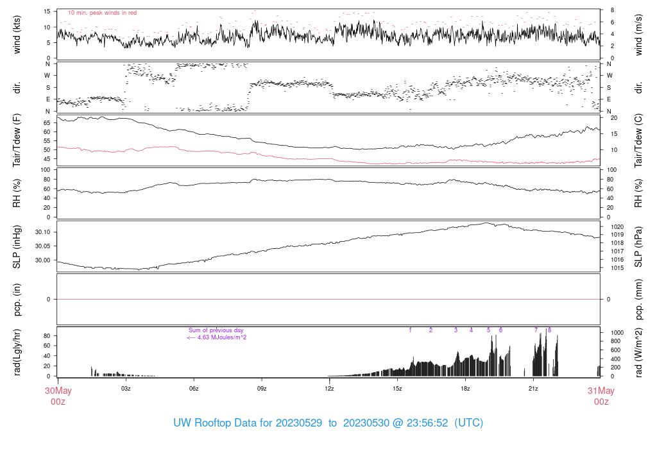657x449 pixels.
Task: Click the '15' wind knots tick label
Action: (x=47, y=12)
